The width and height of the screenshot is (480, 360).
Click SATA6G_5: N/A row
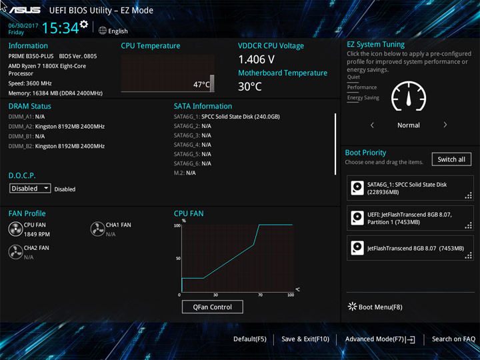pos(193,154)
